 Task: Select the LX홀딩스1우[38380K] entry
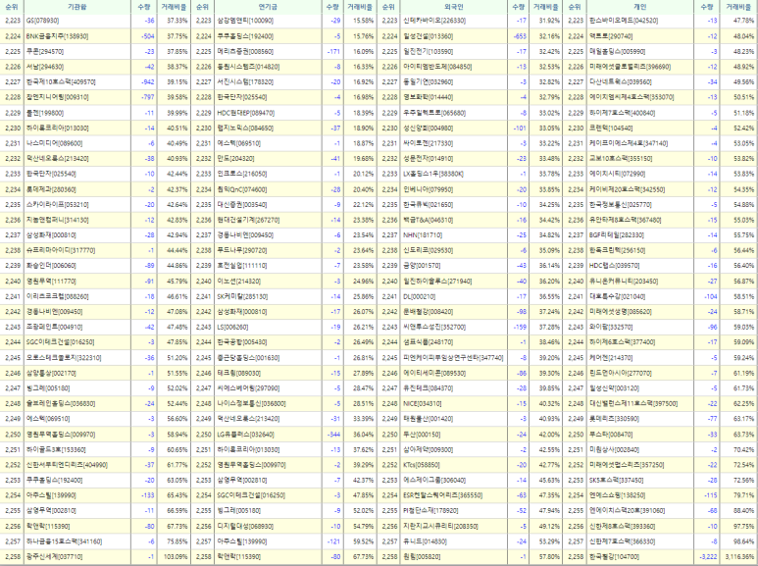pyautogui.click(x=433, y=174)
